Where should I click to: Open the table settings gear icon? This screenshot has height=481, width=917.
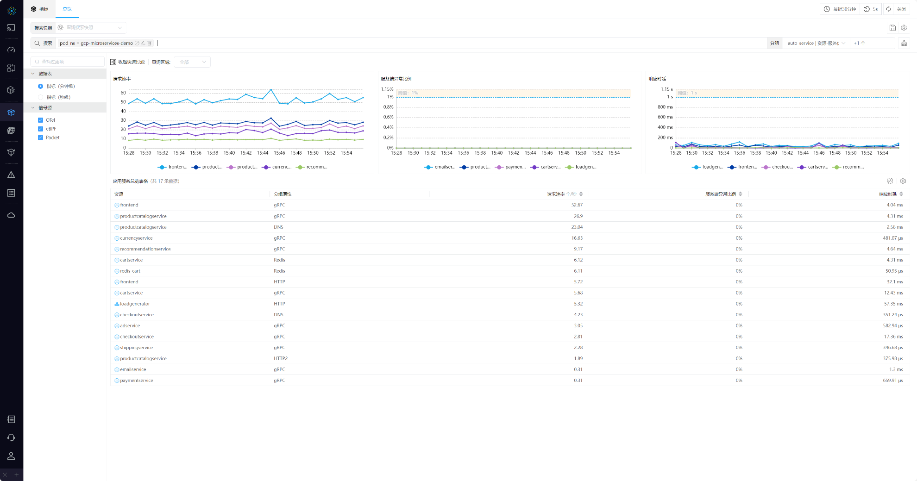click(x=903, y=181)
